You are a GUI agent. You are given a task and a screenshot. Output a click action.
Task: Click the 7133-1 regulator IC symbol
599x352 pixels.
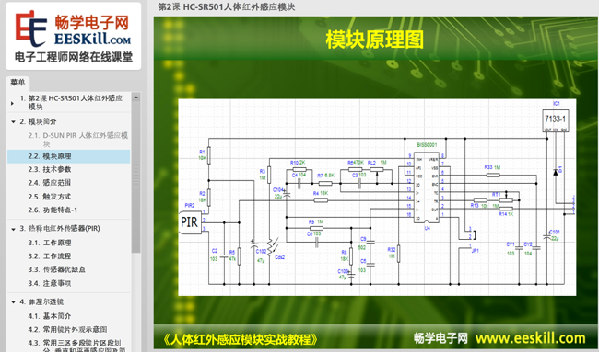point(556,120)
